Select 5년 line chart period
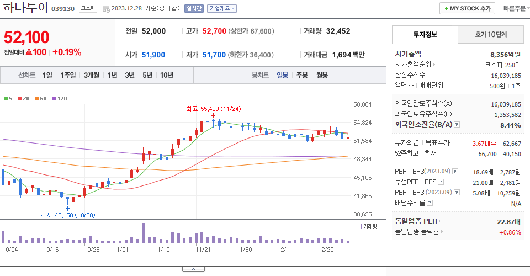 click(147, 75)
